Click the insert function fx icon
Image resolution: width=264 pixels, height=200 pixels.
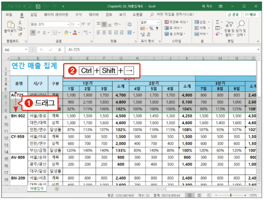coord(60,50)
